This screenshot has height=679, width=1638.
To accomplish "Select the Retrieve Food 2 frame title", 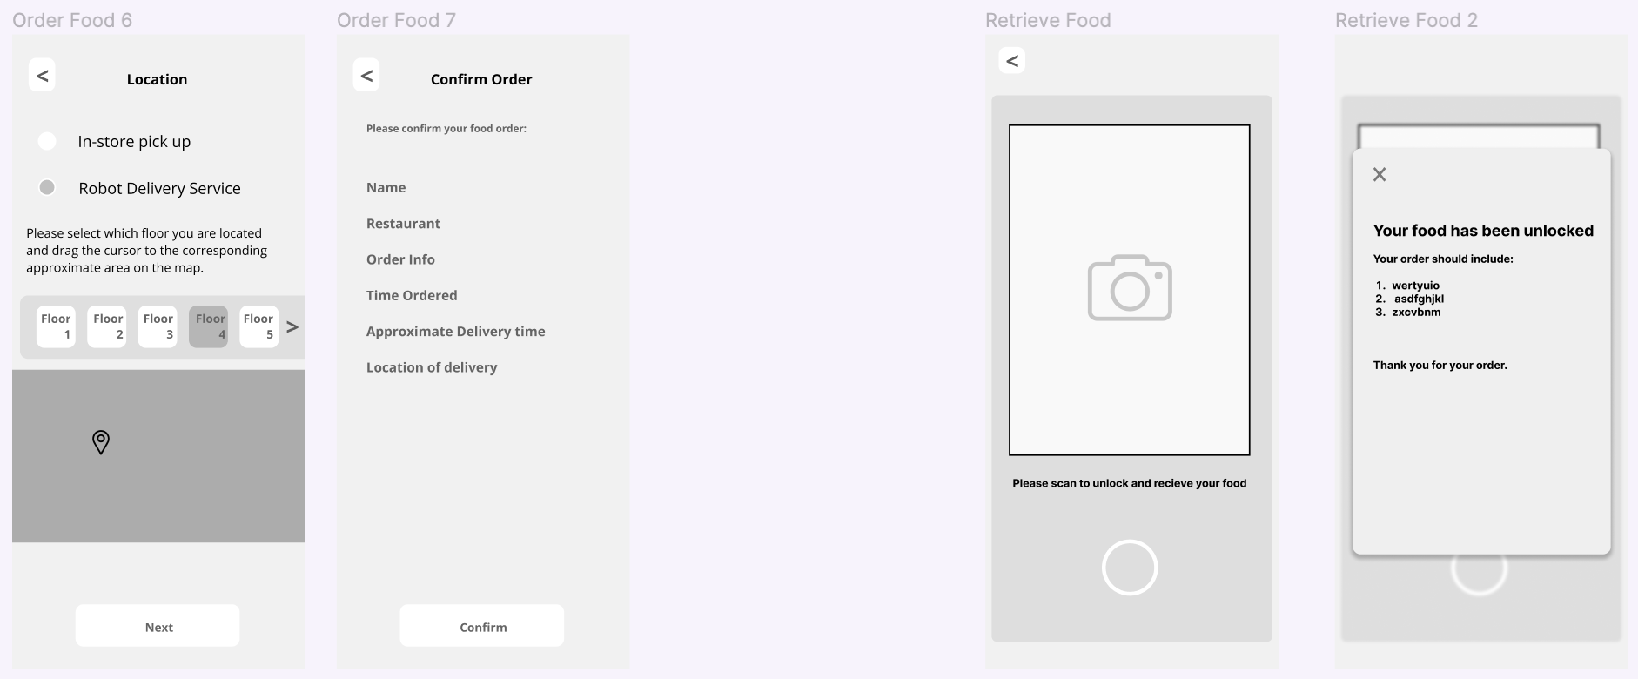I will (1406, 20).
